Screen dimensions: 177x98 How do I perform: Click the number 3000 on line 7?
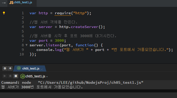[x=59, y=40]
